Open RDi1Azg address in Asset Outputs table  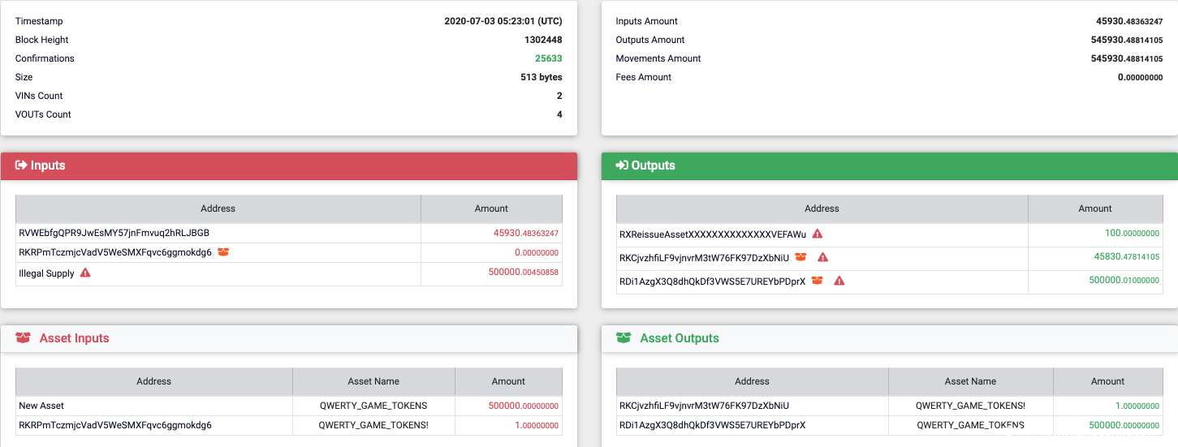tap(712, 425)
